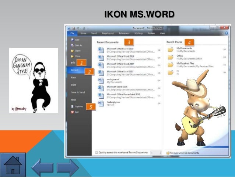This screenshot has width=235, height=177.
Task: Click document icon for TestingSyncs
Action: pyautogui.click(x=101, y=103)
